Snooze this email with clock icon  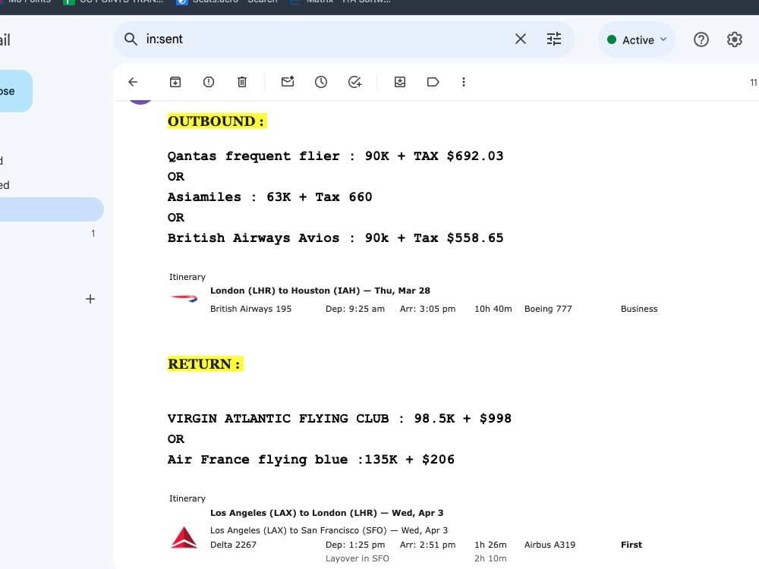click(x=321, y=82)
